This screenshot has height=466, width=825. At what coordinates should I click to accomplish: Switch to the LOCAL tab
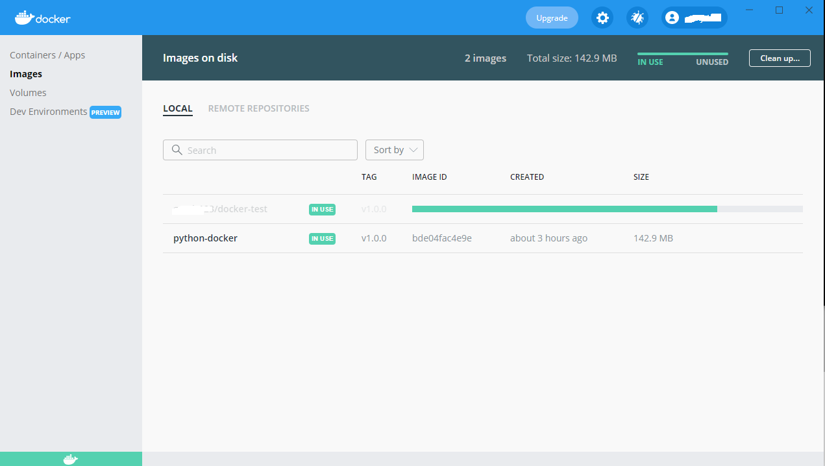point(178,108)
